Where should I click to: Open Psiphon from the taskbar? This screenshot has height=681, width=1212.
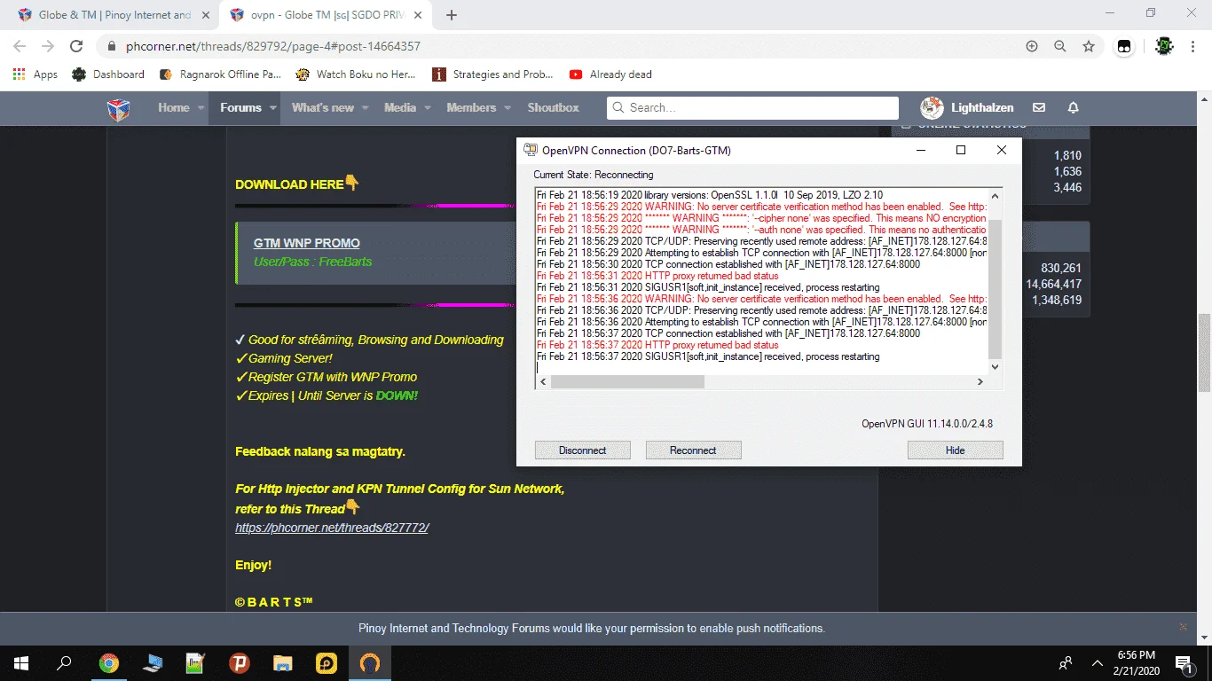(x=239, y=662)
